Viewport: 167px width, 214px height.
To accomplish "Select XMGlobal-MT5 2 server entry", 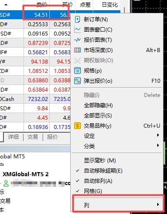I will [25, 174].
